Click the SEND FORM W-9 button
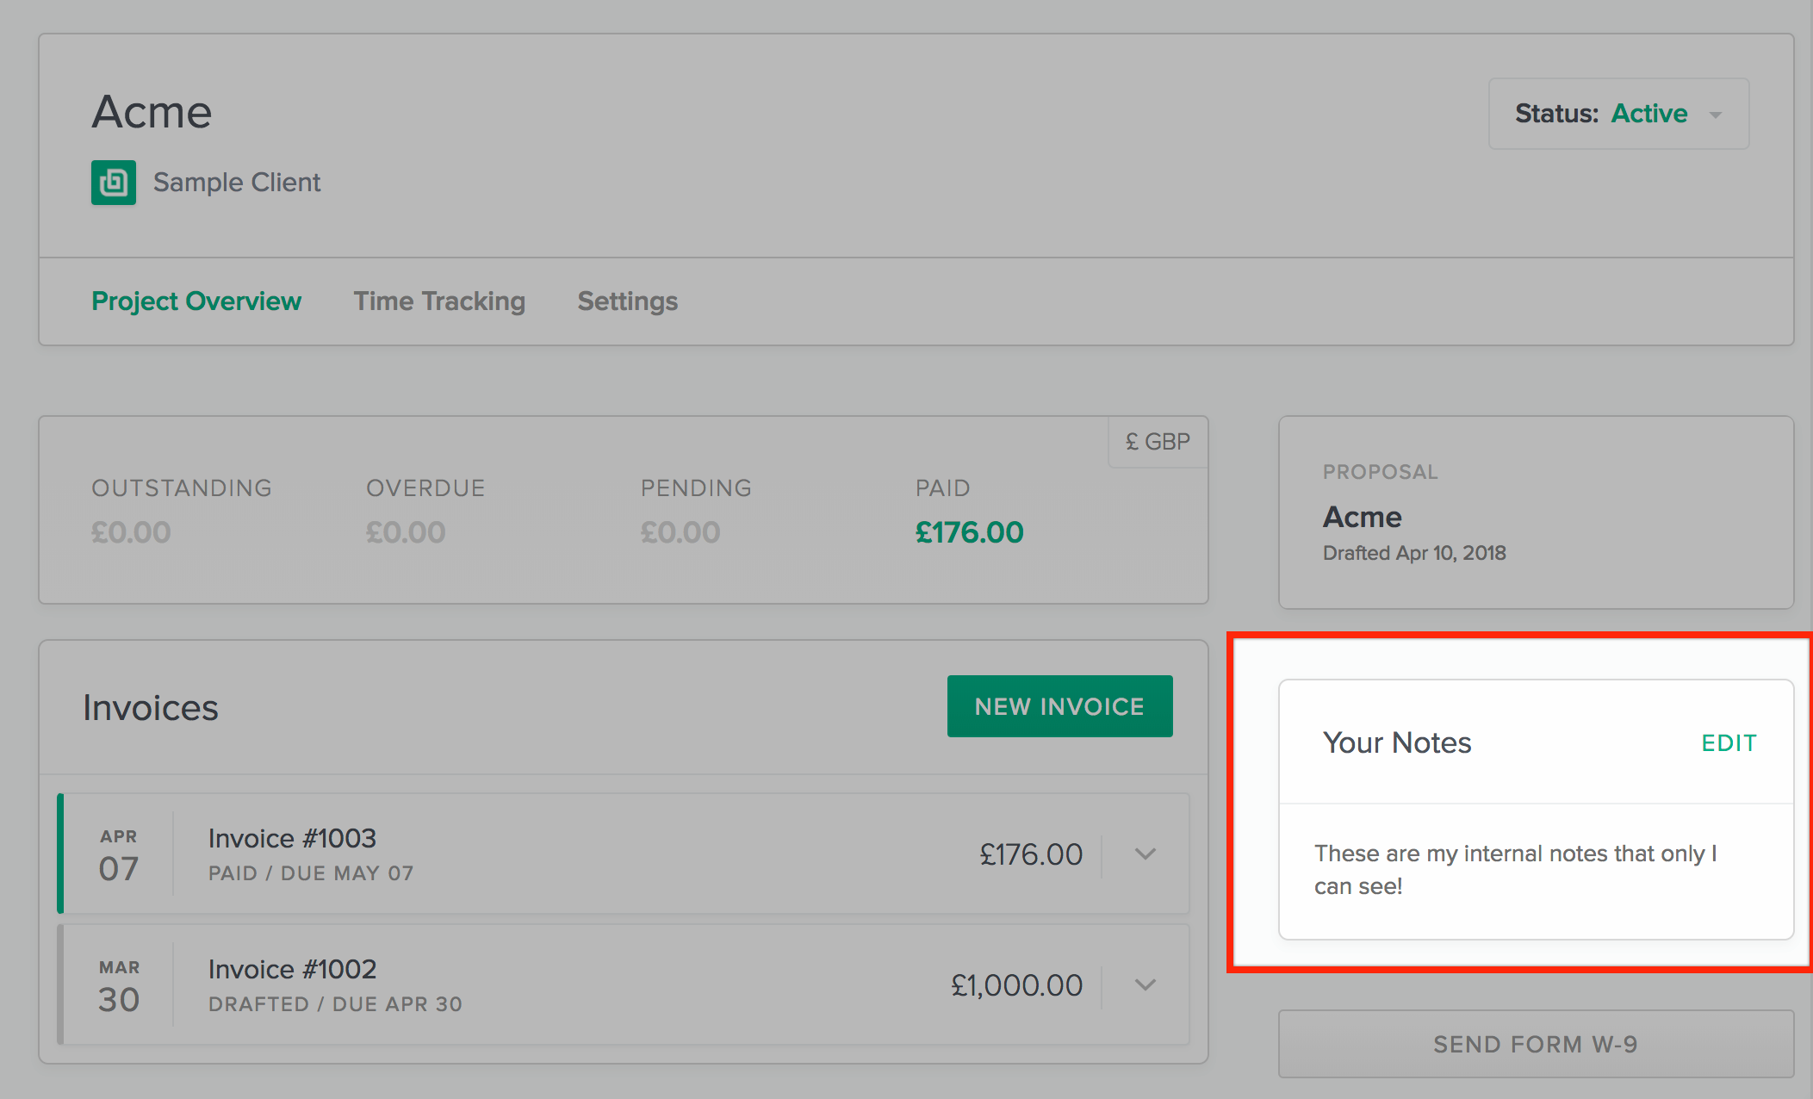1813x1099 pixels. (1535, 1044)
